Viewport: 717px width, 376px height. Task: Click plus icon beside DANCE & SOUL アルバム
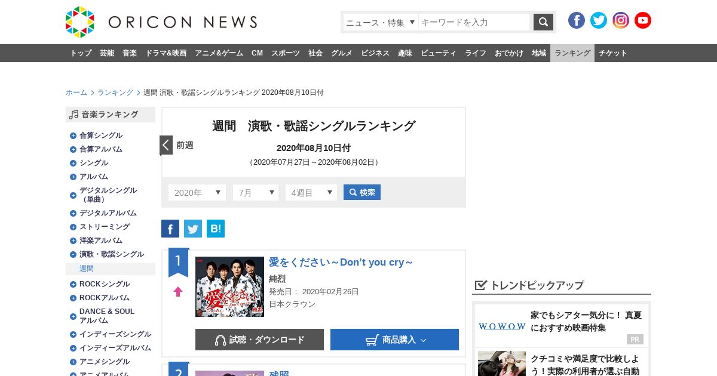tap(73, 316)
